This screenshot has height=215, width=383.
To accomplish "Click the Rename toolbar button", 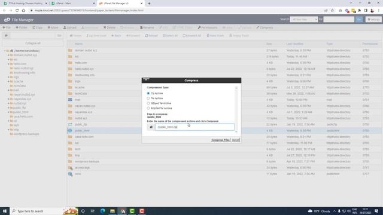I will pyautogui.click(x=147, y=27).
